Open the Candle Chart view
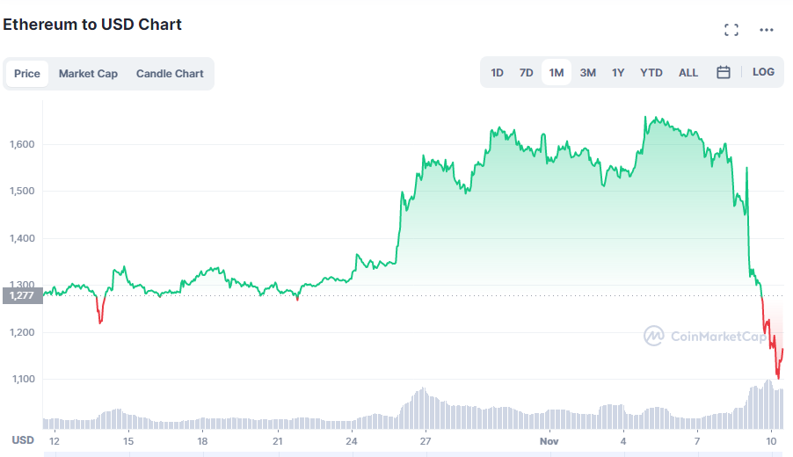This screenshot has width=793, height=457. click(x=170, y=74)
